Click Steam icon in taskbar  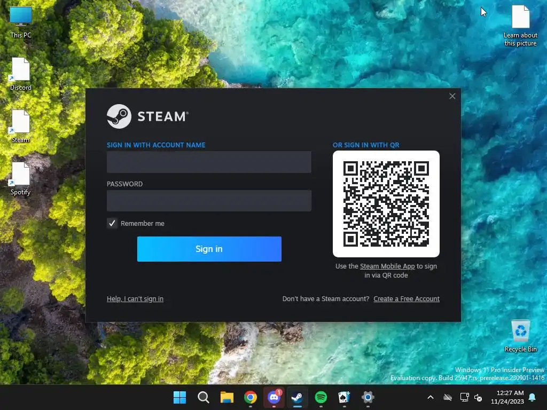pos(297,397)
